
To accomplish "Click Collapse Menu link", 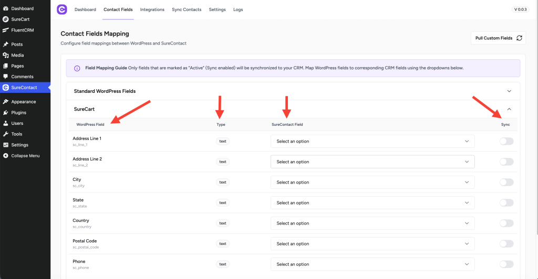I will coord(25,156).
